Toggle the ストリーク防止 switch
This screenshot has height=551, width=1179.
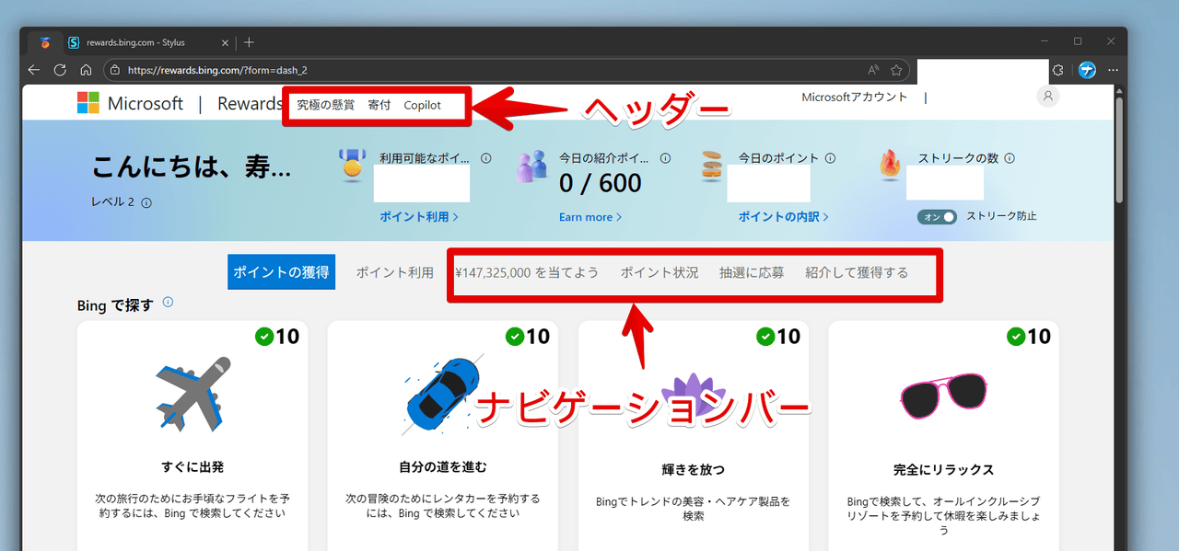tap(936, 216)
